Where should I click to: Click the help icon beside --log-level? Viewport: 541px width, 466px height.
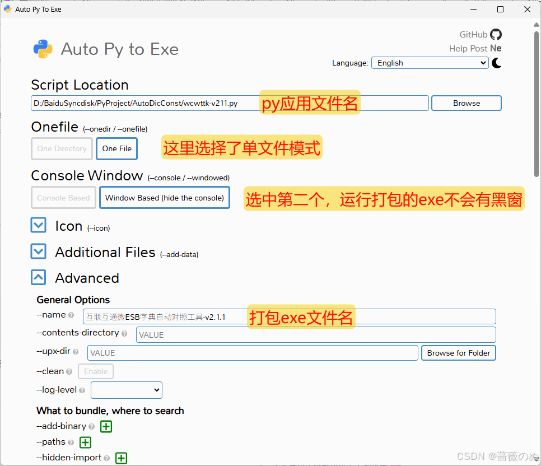[x=82, y=390]
